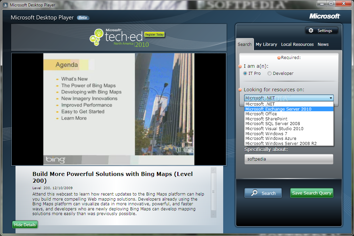Open the News tab

[x=323, y=45]
